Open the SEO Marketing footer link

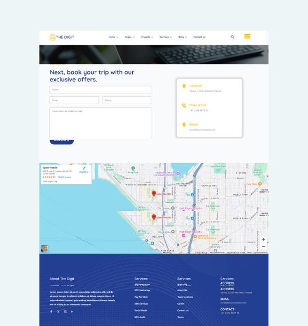pyautogui.click(x=142, y=290)
